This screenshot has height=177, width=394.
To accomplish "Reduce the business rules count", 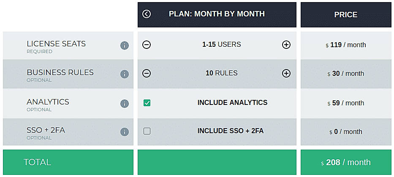I will click(x=147, y=73).
